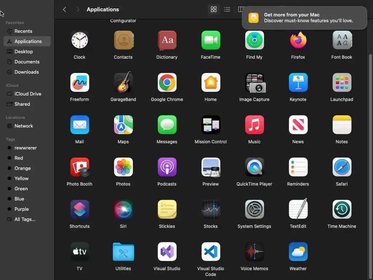This screenshot has height=280, width=373.
Task: Open Downloads in the sidebar
Action: tap(27, 72)
